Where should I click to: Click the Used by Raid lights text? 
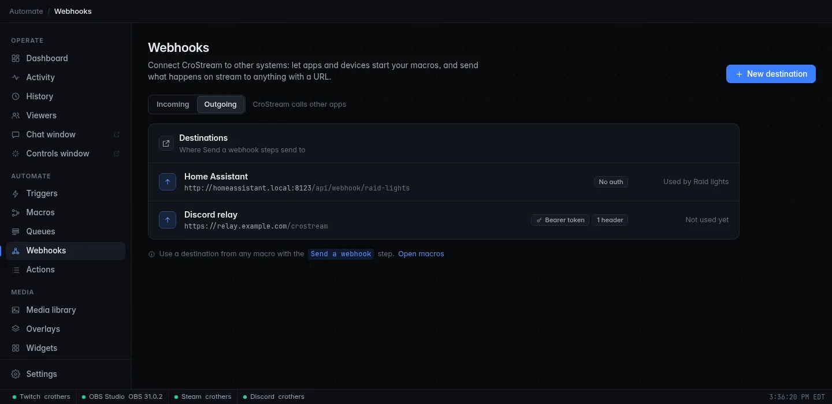pos(696,182)
